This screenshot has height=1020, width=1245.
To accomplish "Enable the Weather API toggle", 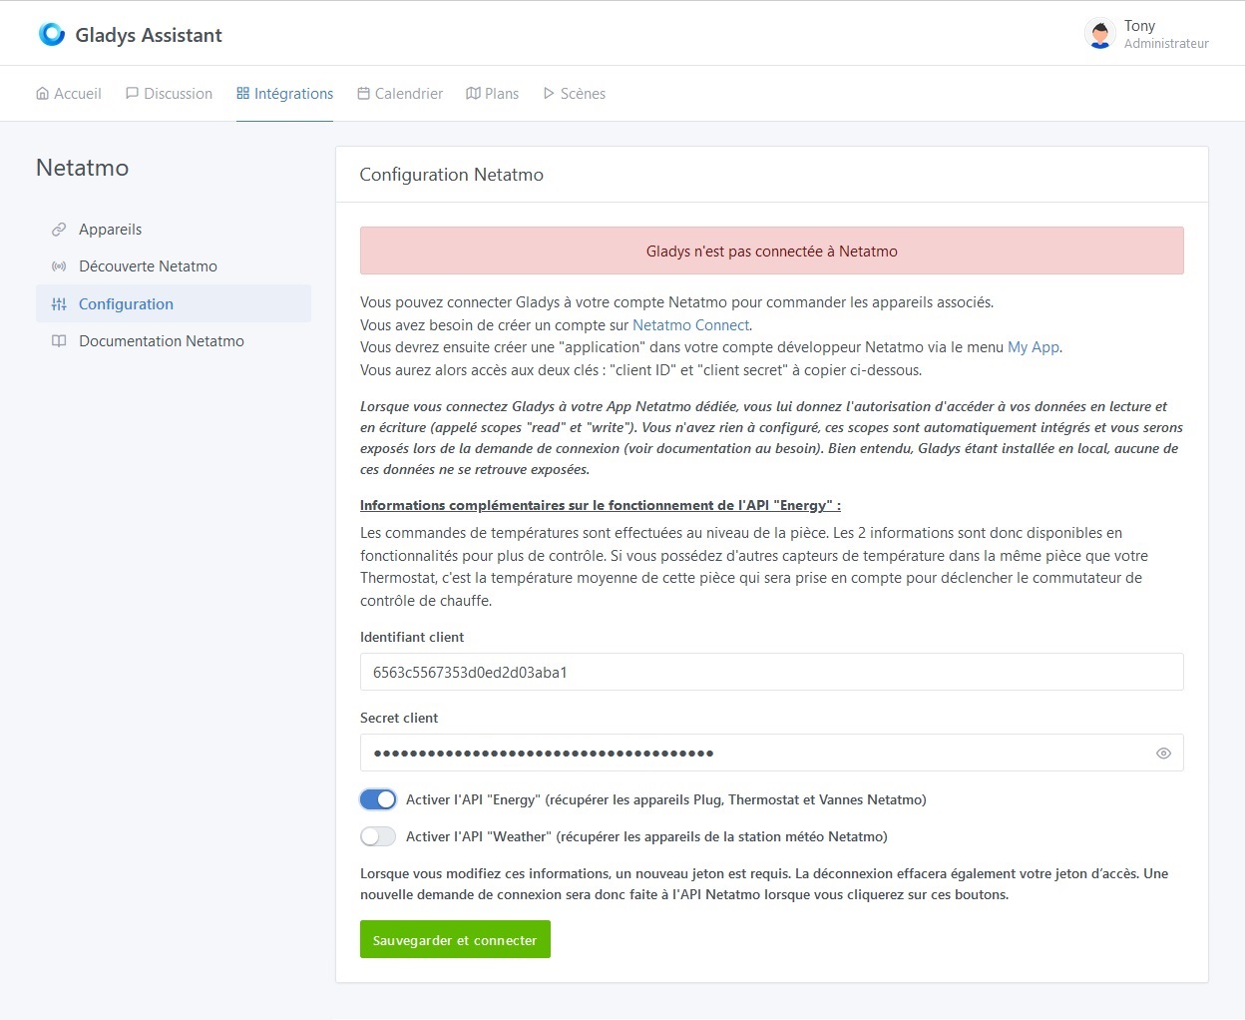I will coord(377,836).
